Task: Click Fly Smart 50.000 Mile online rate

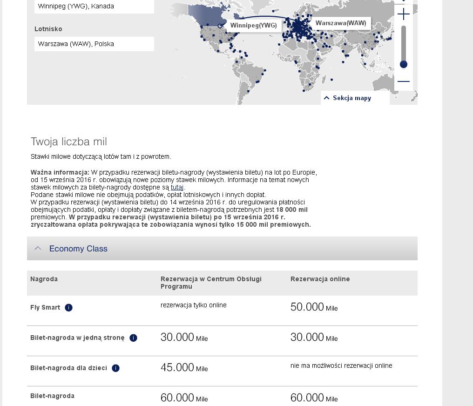Action: (314, 307)
